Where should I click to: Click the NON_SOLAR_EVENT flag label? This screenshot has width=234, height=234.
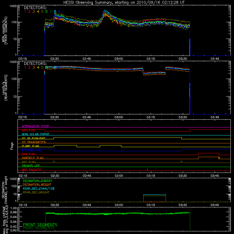click(x=35, y=134)
